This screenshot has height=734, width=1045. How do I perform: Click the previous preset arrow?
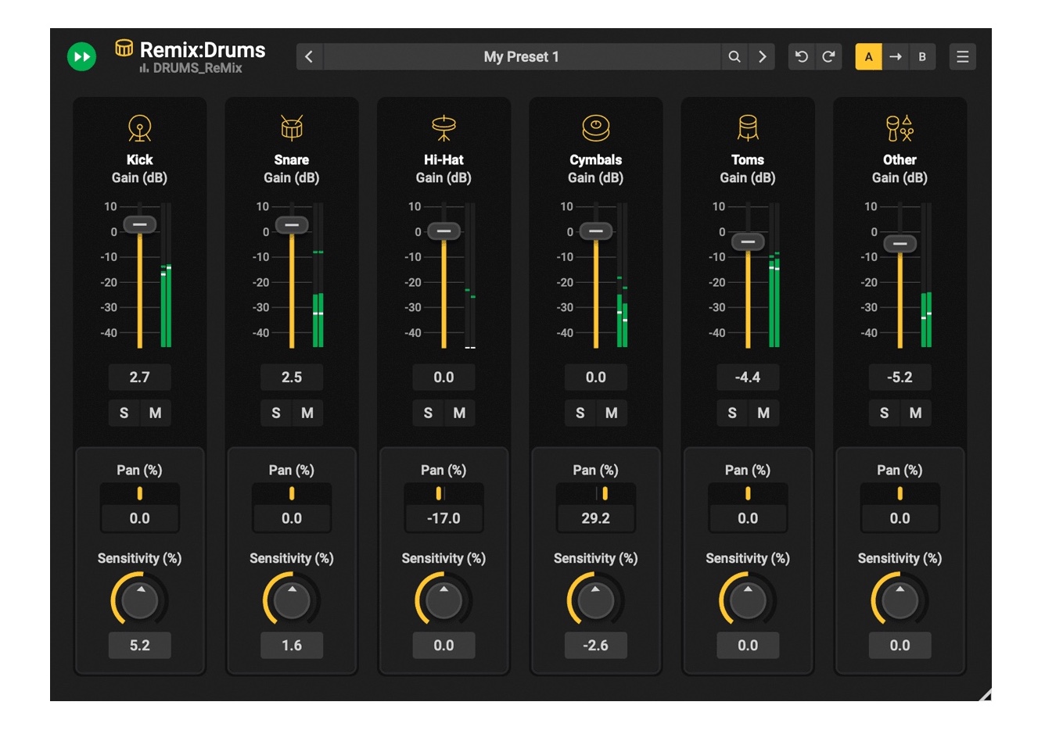(309, 56)
